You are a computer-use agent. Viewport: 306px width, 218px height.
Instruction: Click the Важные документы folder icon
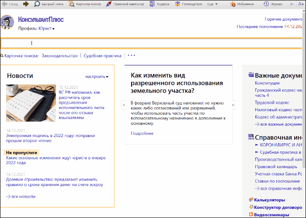(251, 75)
